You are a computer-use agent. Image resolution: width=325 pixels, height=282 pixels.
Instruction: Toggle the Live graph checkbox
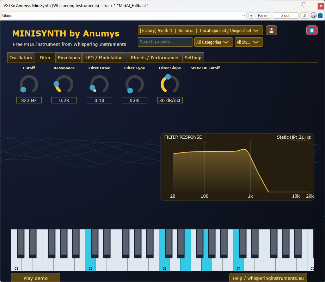point(281,140)
